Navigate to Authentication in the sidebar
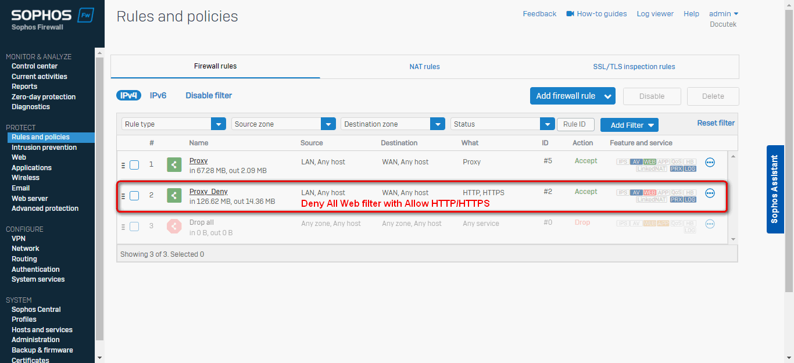 pos(35,269)
